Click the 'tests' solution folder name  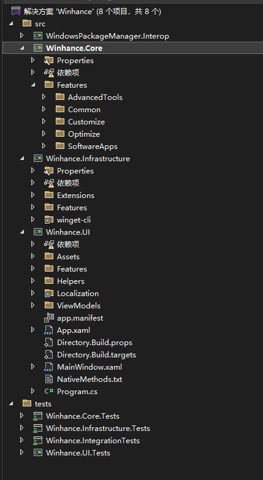click(x=43, y=403)
